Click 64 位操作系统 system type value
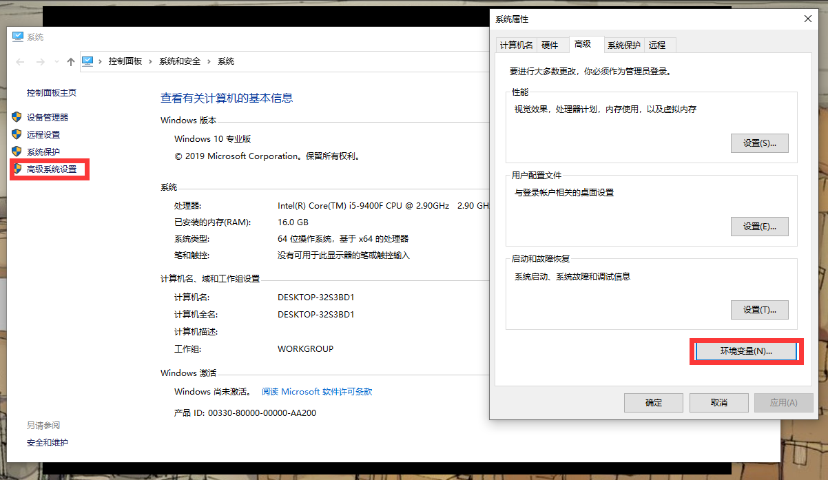The height and width of the screenshot is (480, 828). click(343, 238)
